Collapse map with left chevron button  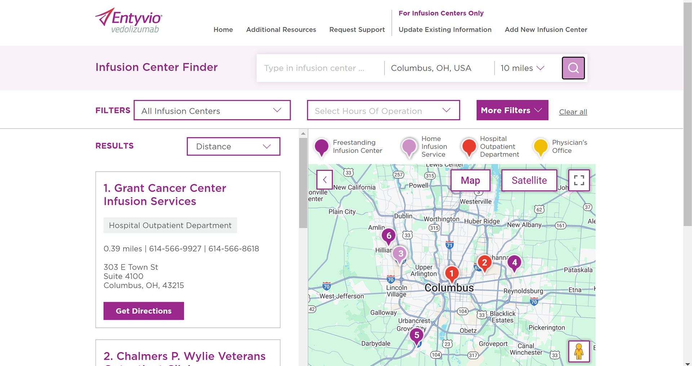pos(325,180)
